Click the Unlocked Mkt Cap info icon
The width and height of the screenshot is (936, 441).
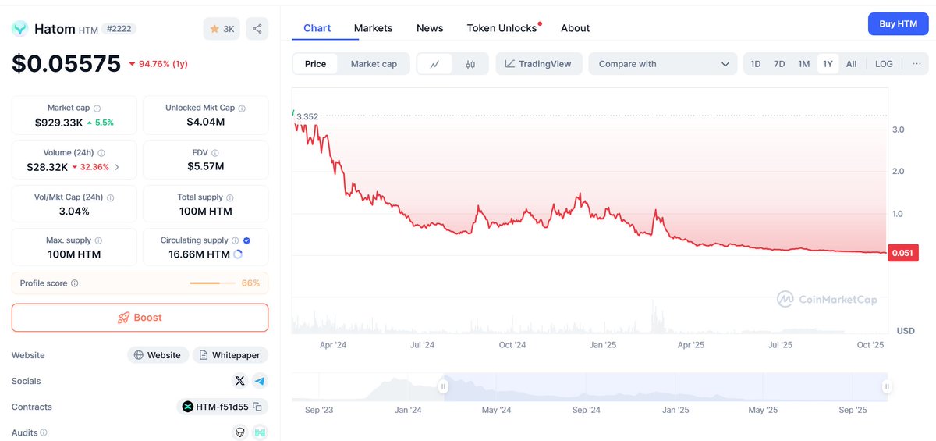(x=242, y=108)
